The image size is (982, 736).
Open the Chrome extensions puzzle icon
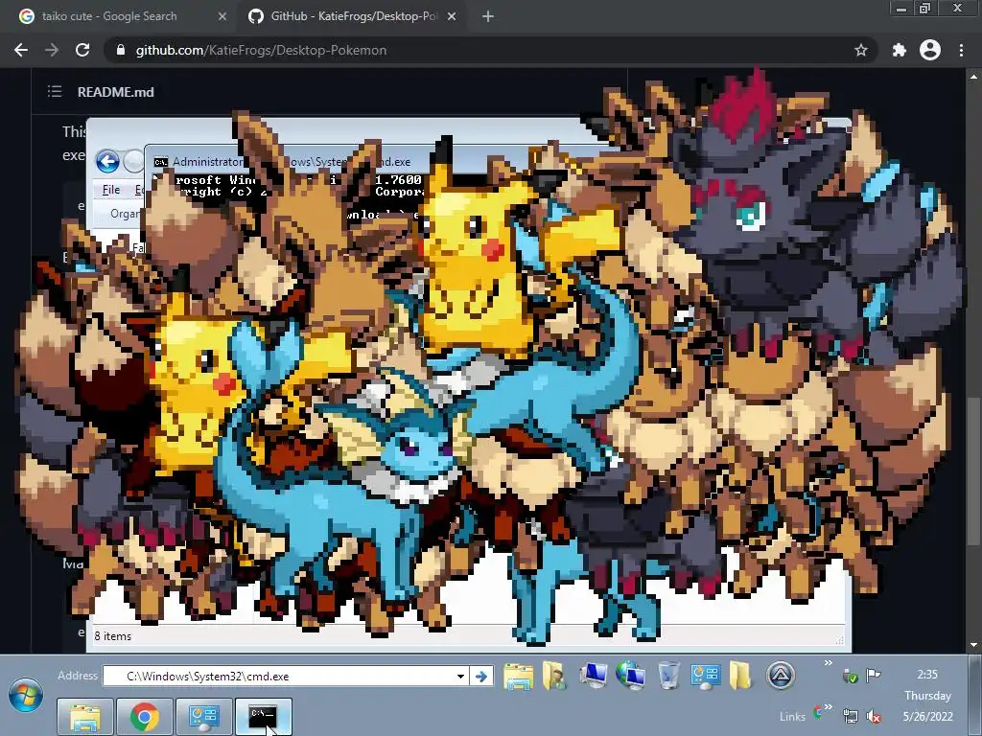(900, 50)
